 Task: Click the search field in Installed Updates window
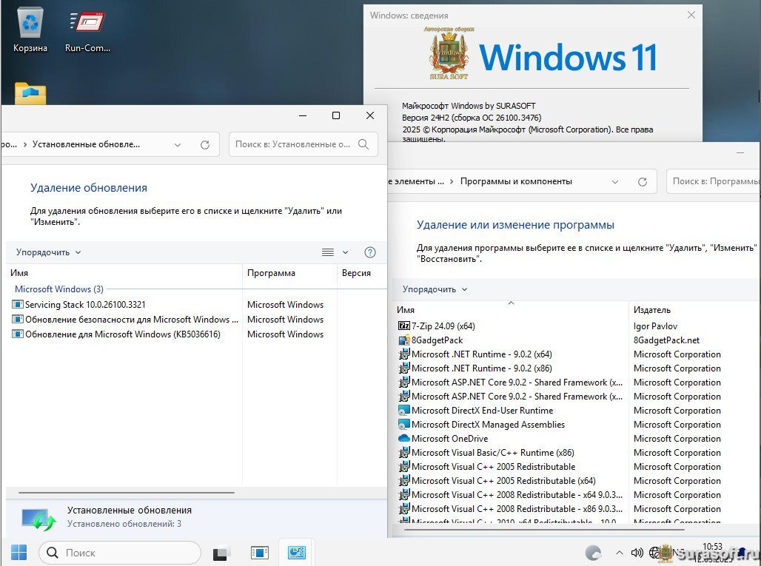tap(304, 144)
